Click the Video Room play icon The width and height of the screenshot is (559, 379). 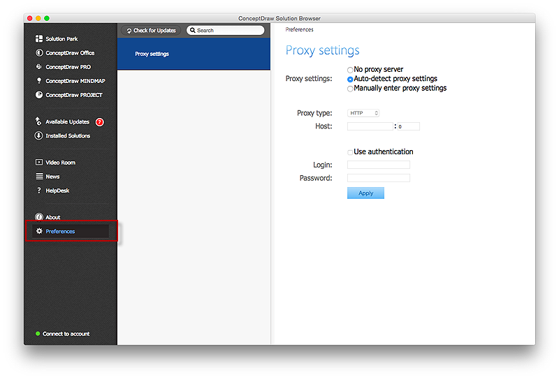pos(39,163)
